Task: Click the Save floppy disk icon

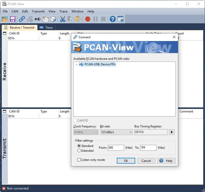Action: [x=13, y=19]
